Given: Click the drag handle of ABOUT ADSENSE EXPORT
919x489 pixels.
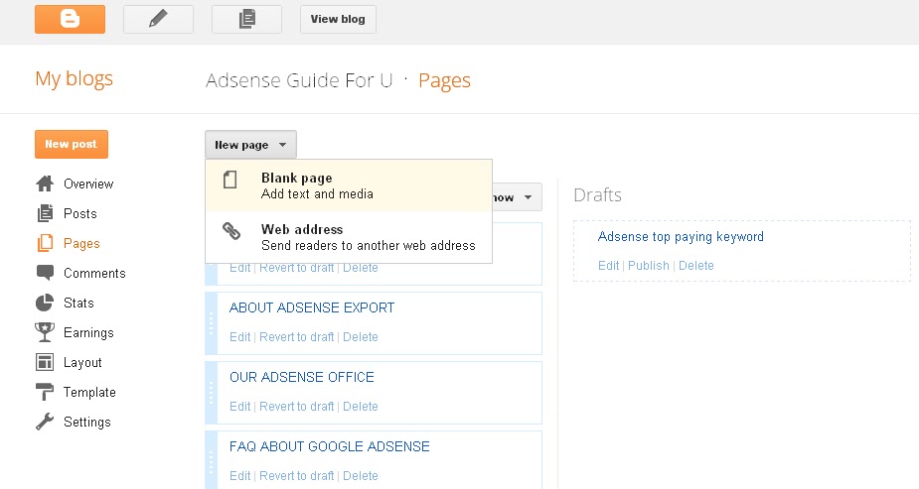Looking at the screenshot, I should point(211,323).
